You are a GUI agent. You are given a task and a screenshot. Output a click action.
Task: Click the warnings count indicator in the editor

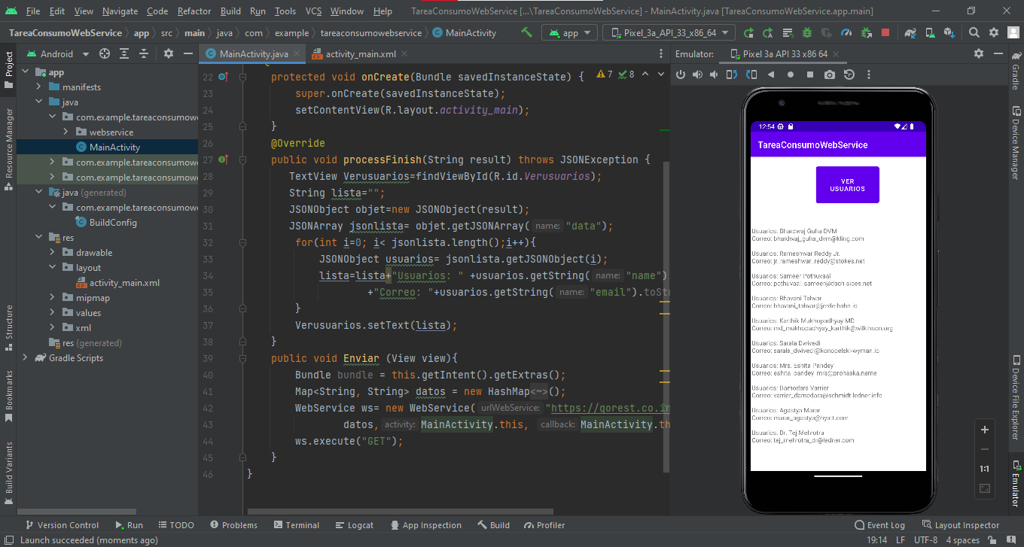coord(605,74)
